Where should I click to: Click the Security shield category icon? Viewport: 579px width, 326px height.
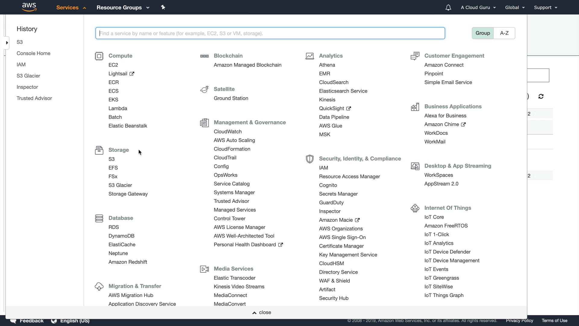[309, 159]
